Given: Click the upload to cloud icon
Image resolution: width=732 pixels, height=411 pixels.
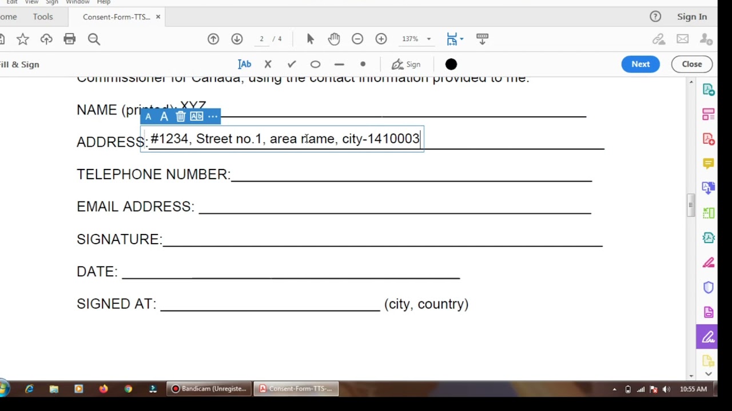Looking at the screenshot, I should click(x=46, y=39).
